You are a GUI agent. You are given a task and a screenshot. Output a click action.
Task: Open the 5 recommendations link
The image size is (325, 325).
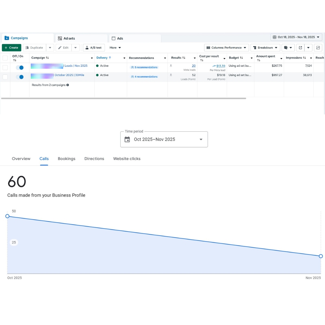click(144, 67)
